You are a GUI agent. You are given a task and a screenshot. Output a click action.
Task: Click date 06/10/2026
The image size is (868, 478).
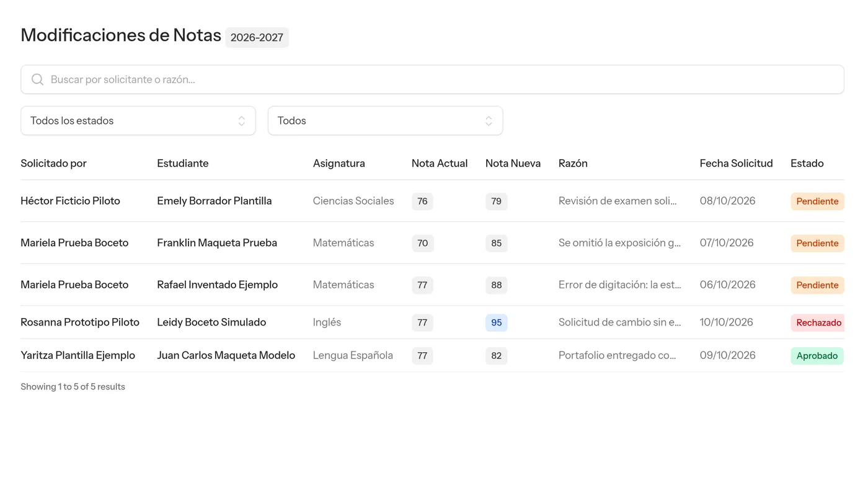(x=727, y=285)
